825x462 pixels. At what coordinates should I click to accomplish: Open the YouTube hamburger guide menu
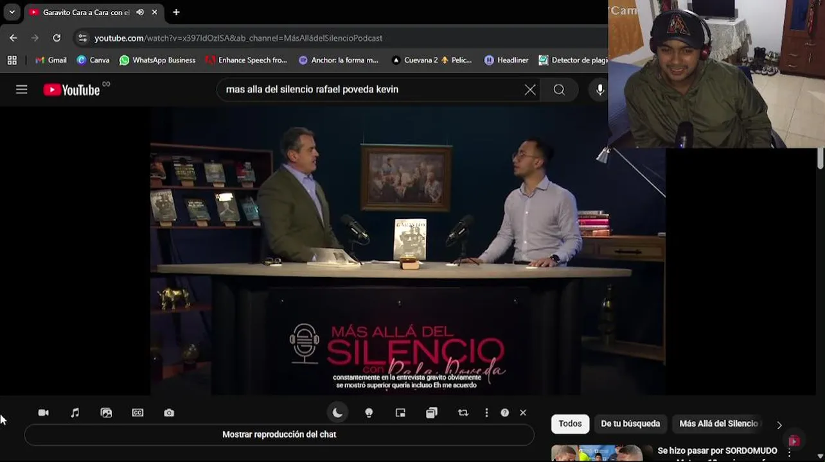22,90
